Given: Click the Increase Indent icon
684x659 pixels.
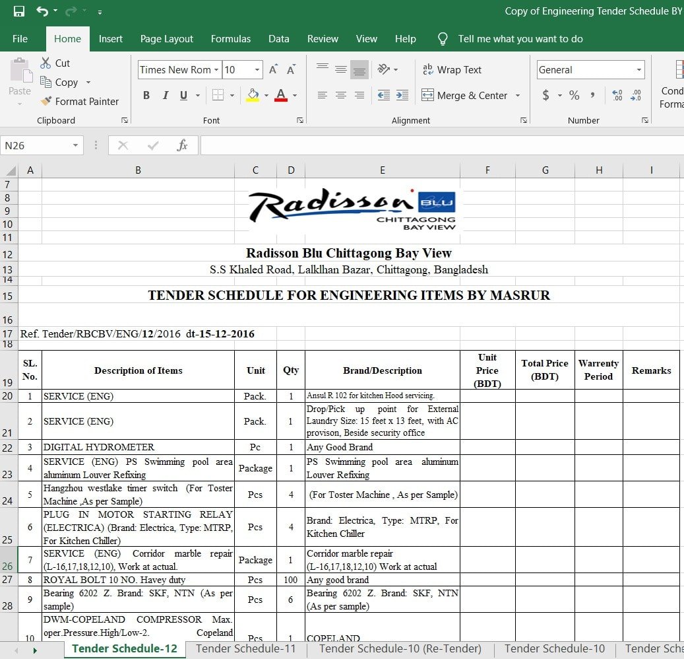Looking at the screenshot, I should tap(402, 95).
